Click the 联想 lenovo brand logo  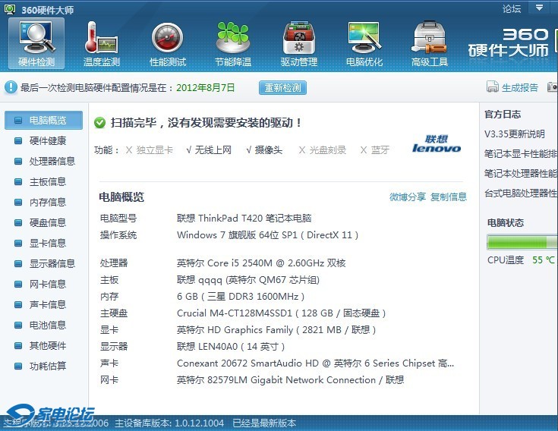(x=437, y=144)
